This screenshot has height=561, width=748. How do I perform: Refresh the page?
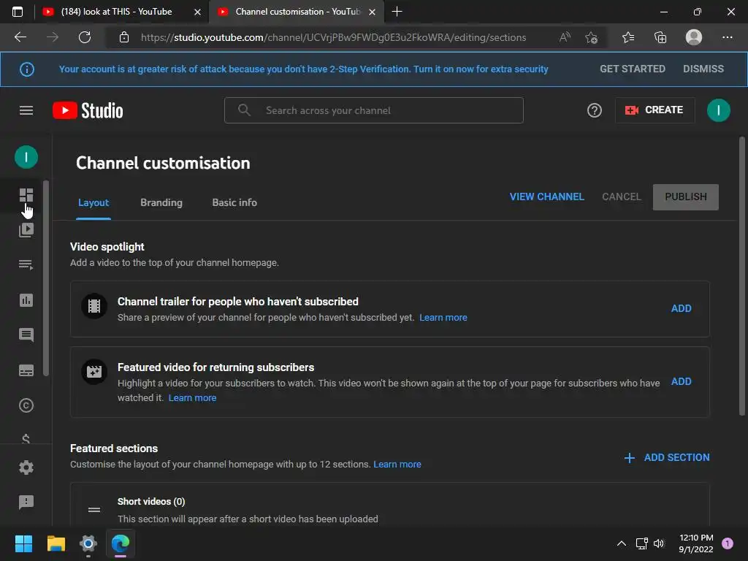(x=85, y=37)
